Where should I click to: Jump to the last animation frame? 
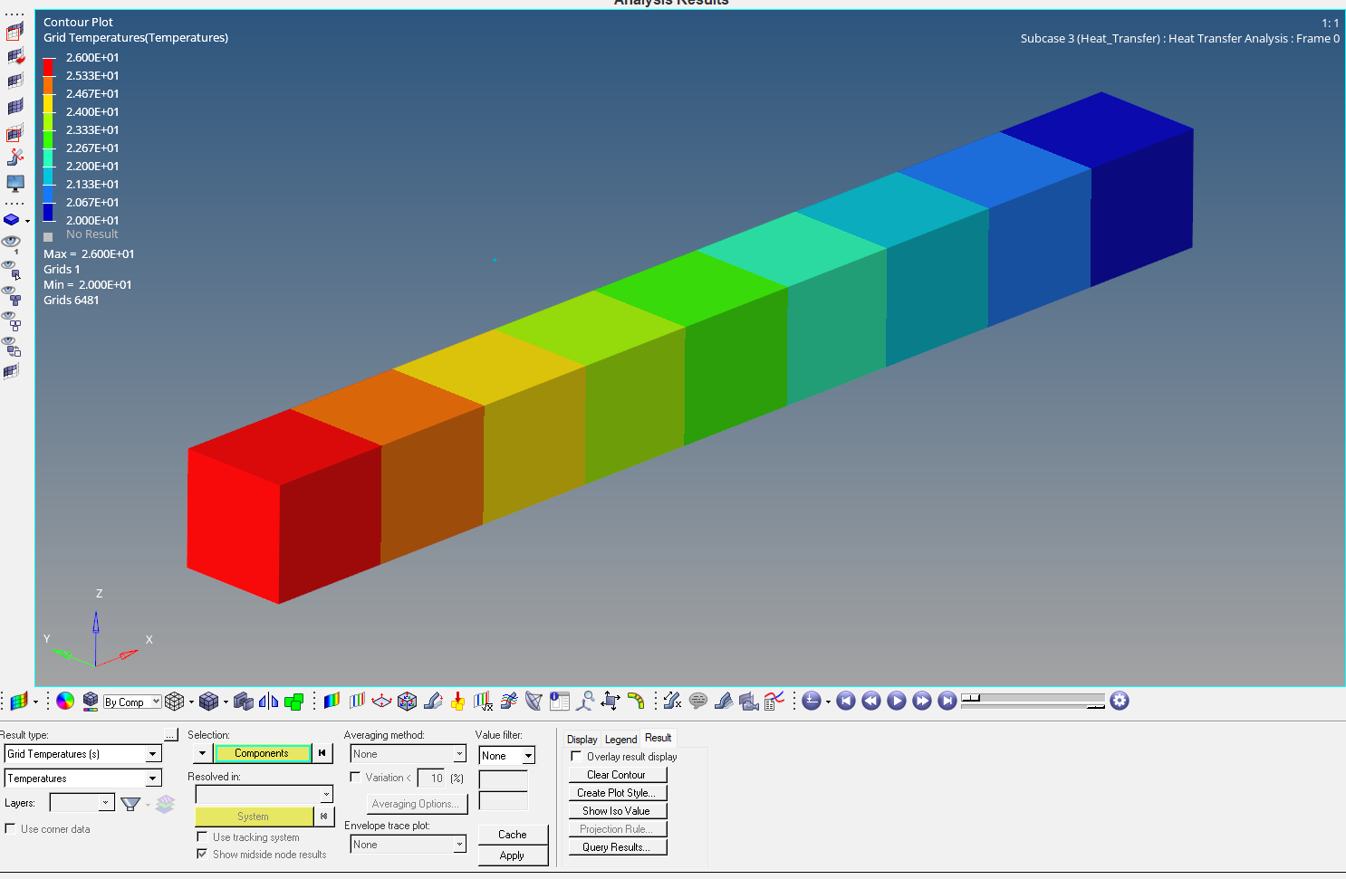click(x=945, y=701)
